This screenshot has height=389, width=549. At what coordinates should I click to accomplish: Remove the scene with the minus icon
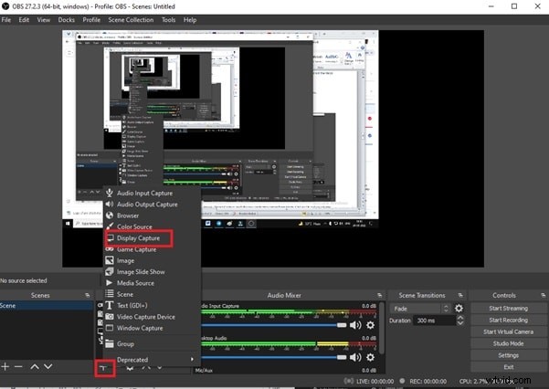click(18, 366)
